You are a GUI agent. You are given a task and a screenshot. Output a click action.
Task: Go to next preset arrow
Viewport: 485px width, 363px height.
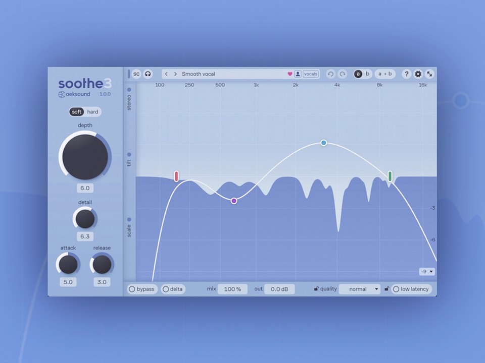(x=175, y=74)
